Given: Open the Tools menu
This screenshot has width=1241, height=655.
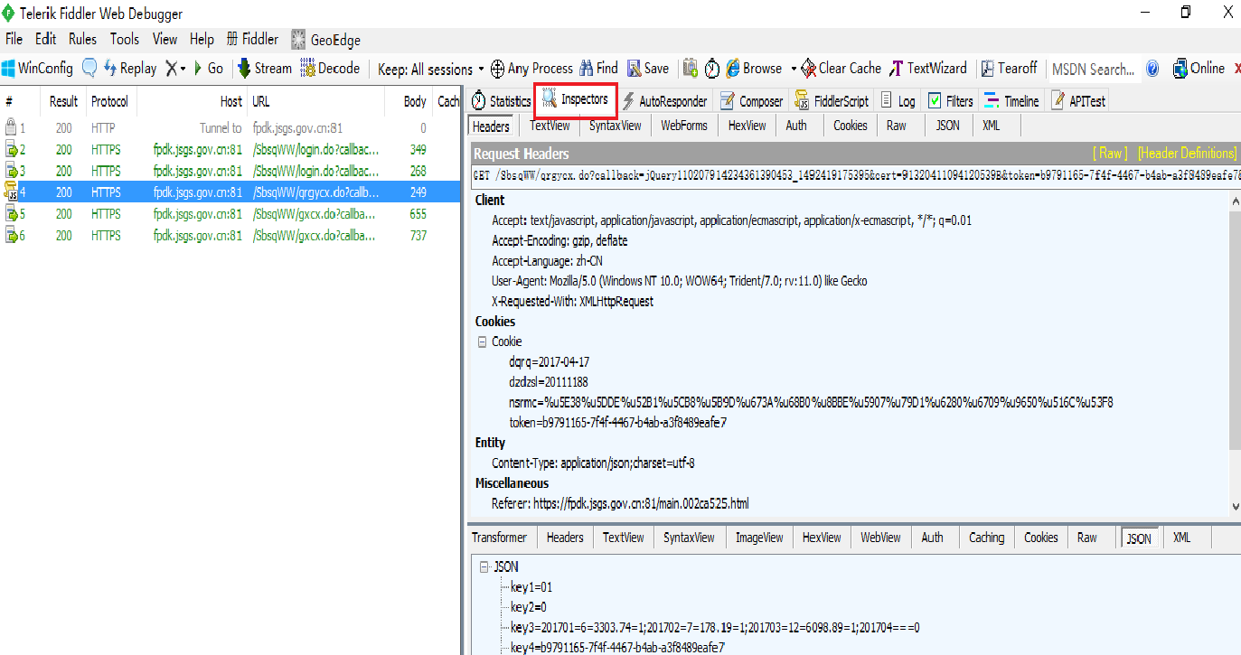Looking at the screenshot, I should coord(125,39).
